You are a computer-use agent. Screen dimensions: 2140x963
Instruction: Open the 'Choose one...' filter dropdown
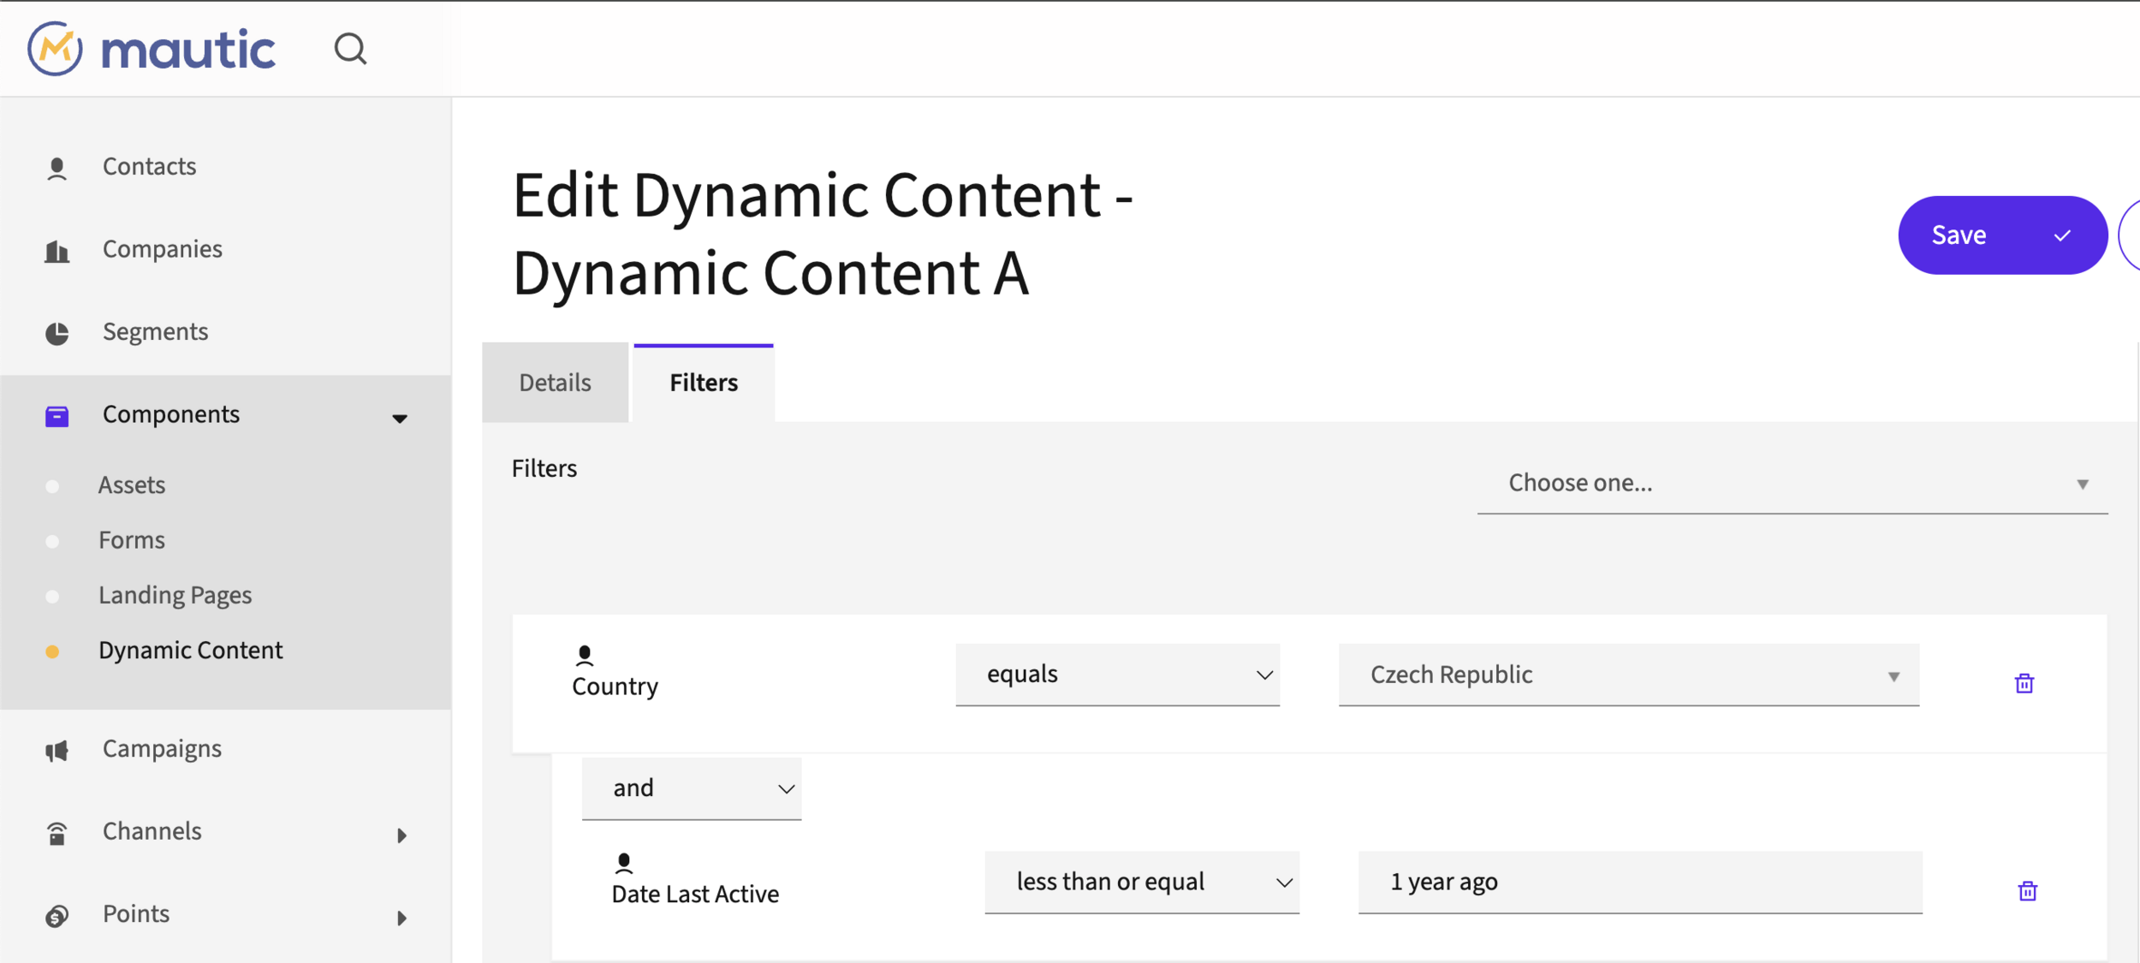1792,484
